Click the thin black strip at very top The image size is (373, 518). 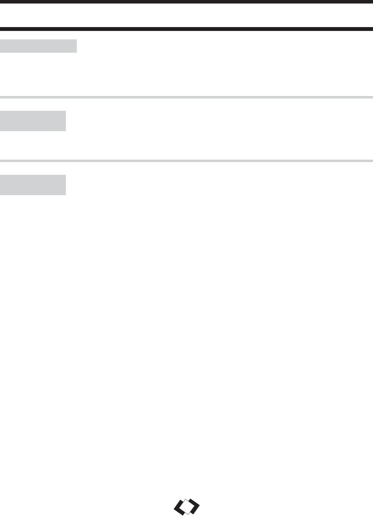click(186, 1)
